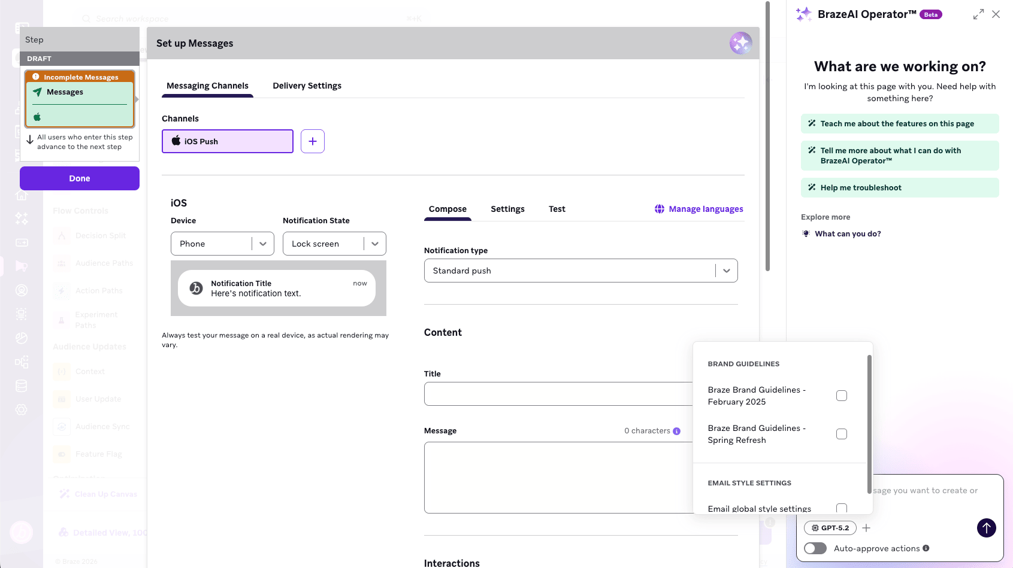Click the User Update step icon
1013x568 pixels.
click(x=62, y=399)
